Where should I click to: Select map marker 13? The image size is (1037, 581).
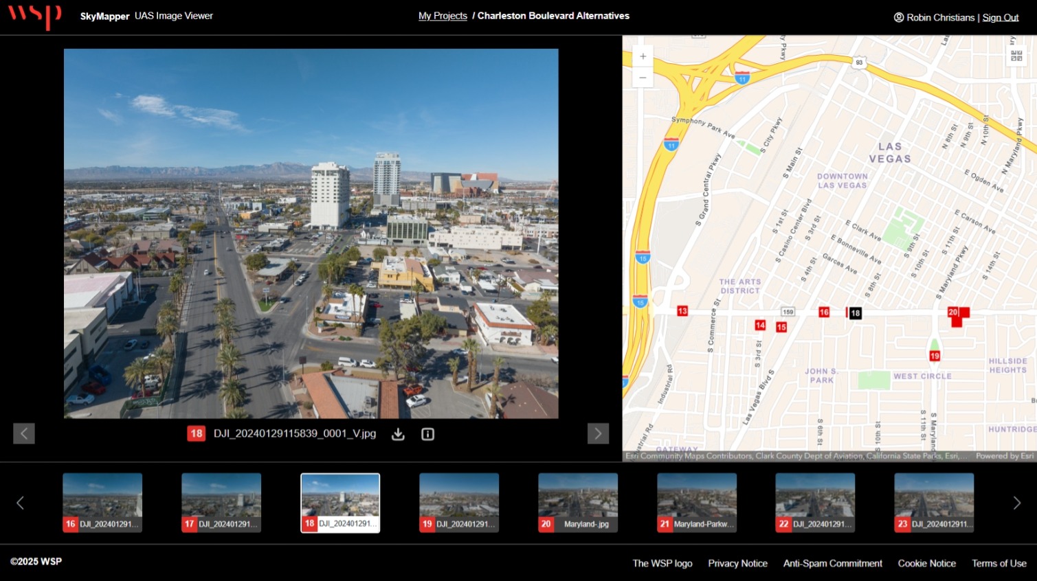coord(682,311)
